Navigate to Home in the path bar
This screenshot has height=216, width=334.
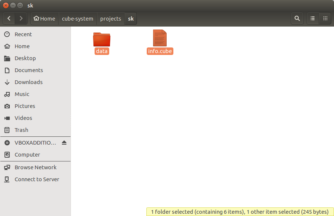[x=45, y=18]
